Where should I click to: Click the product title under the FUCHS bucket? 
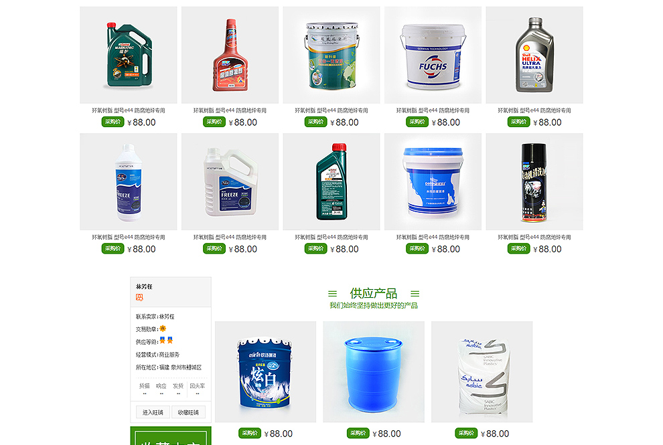click(433, 110)
